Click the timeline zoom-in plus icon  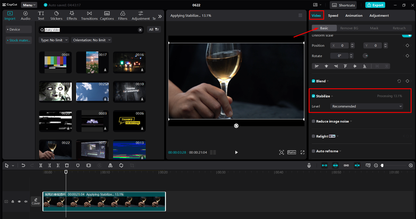pyautogui.click(x=411, y=165)
